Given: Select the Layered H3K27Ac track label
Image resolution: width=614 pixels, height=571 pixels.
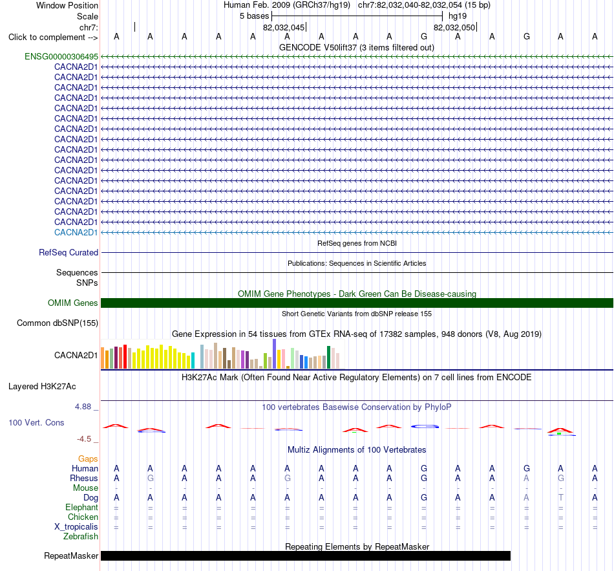Looking at the screenshot, I should coord(42,387).
